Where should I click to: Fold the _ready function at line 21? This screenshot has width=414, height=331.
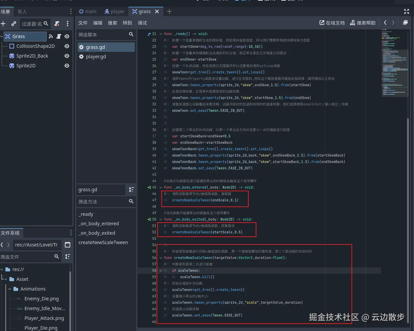[x=161, y=34]
